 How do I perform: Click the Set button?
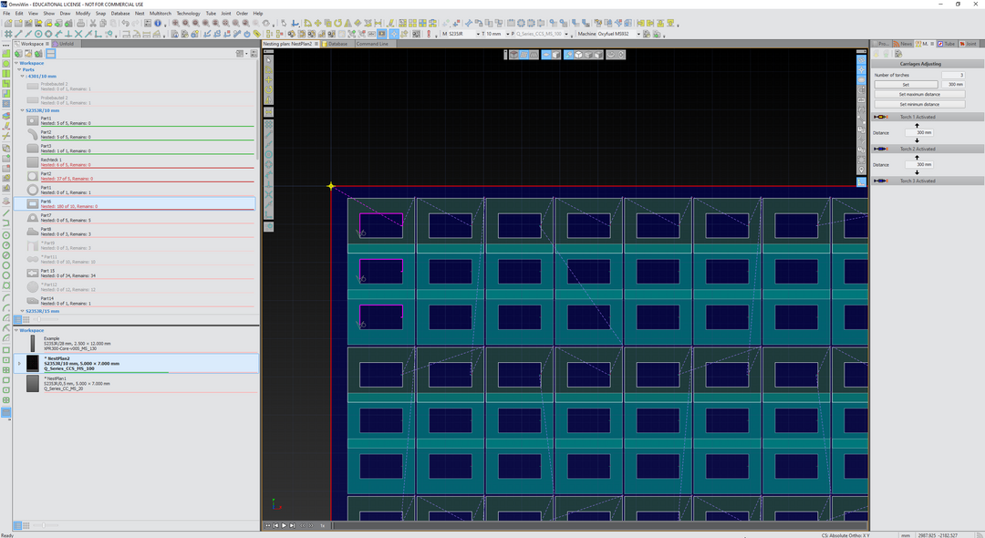pyautogui.click(x=906, y=84)
